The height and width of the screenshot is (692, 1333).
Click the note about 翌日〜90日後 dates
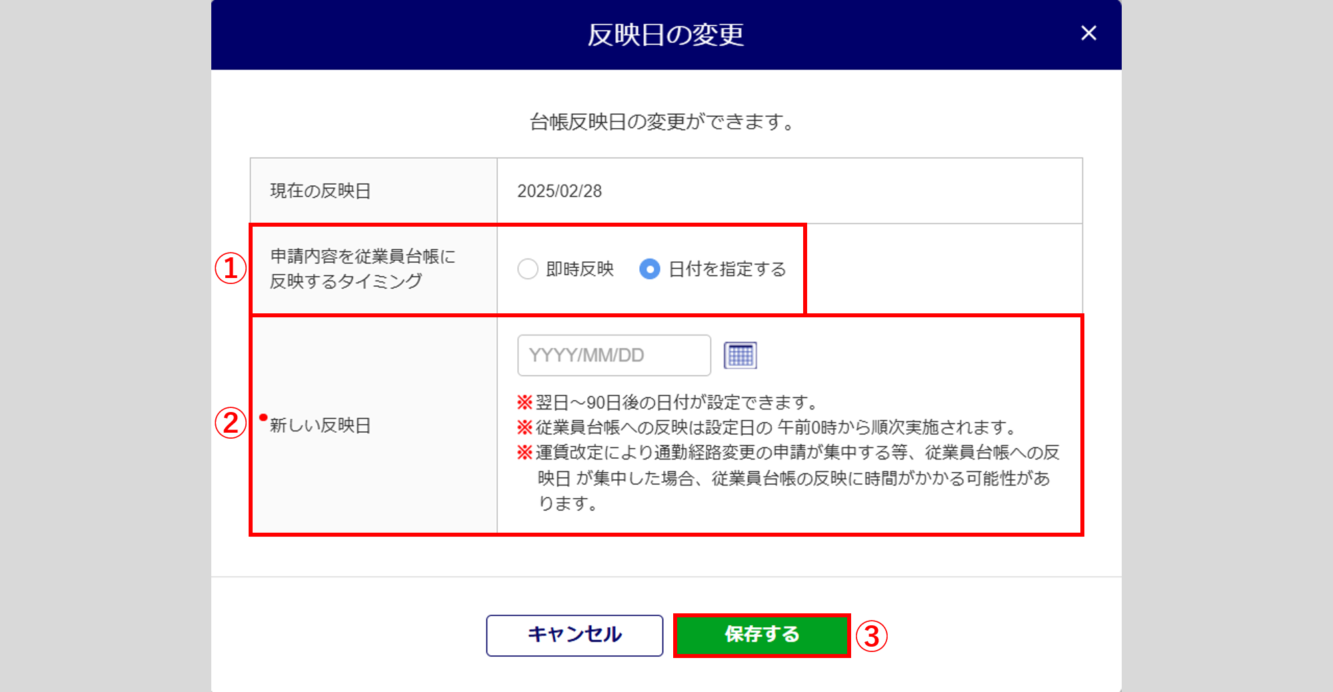667,403
